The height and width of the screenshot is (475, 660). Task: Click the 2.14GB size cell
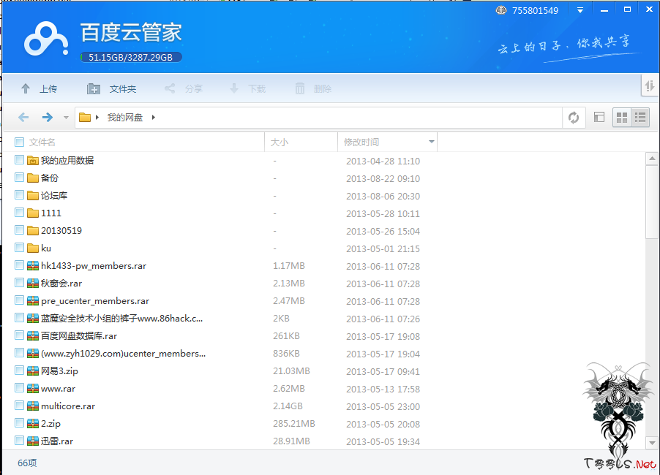pyautogui.click(x=288, y=406)
